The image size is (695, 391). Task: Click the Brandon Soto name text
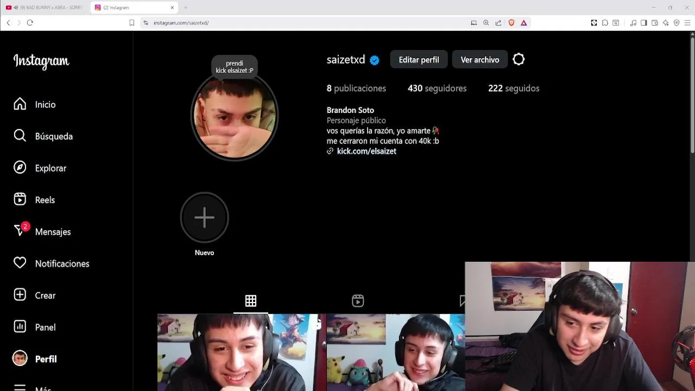(350, 110)
